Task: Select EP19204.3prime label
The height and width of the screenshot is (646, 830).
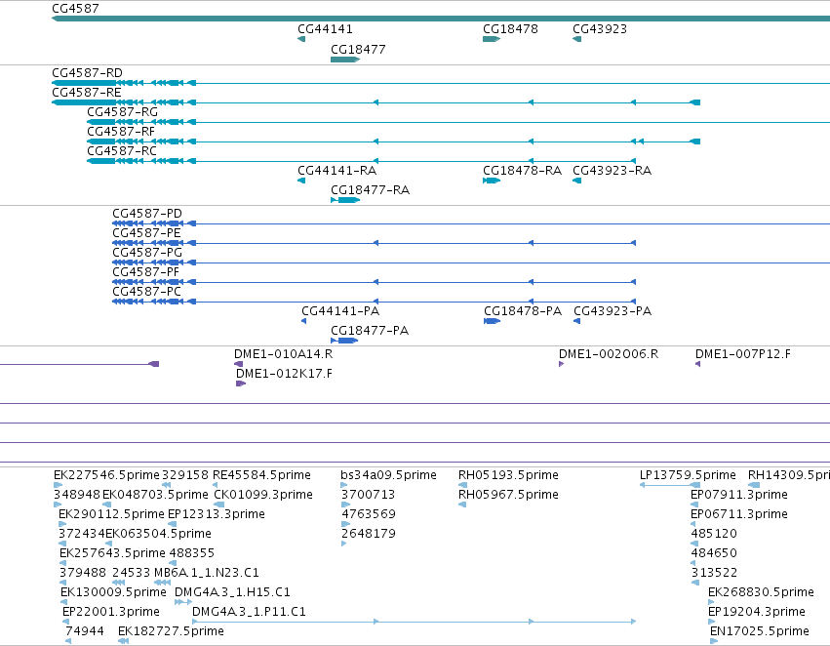Action: [x=757, y=612]
